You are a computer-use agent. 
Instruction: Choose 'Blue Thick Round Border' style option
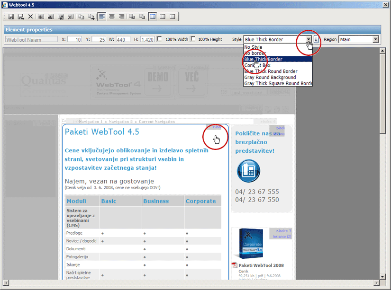(x=271, y=71)
